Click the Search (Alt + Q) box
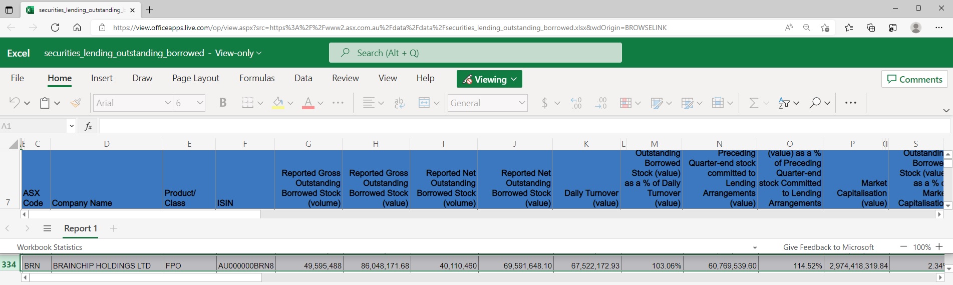Image resolution: width=953 pixels, height=285 pixels. (475, 53)
